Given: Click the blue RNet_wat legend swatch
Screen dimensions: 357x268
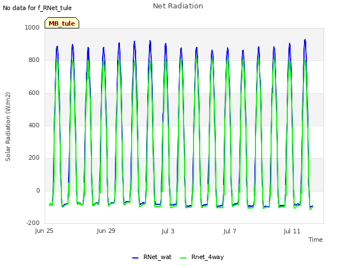Looking at the screenshot, I should 135,258.
